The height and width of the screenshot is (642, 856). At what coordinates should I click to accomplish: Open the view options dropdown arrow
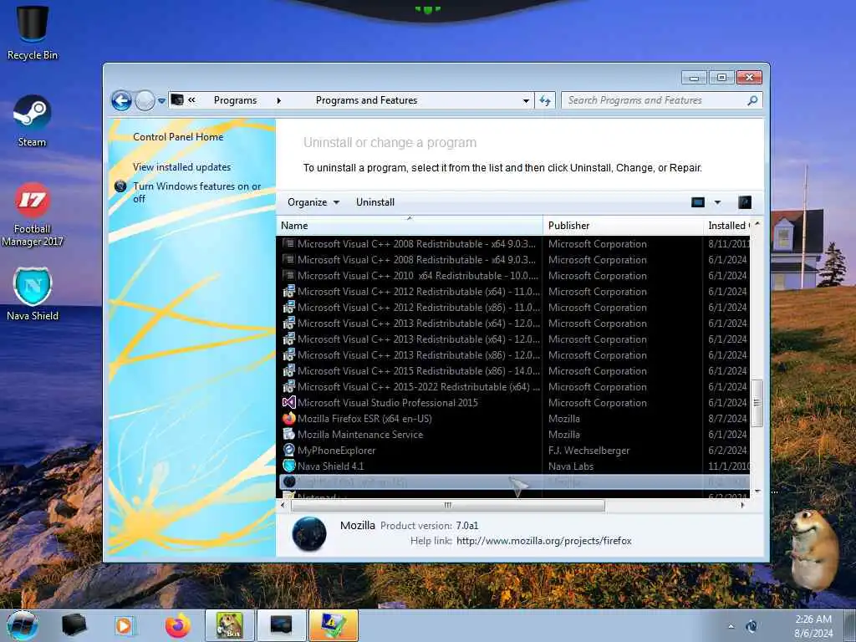717,202
